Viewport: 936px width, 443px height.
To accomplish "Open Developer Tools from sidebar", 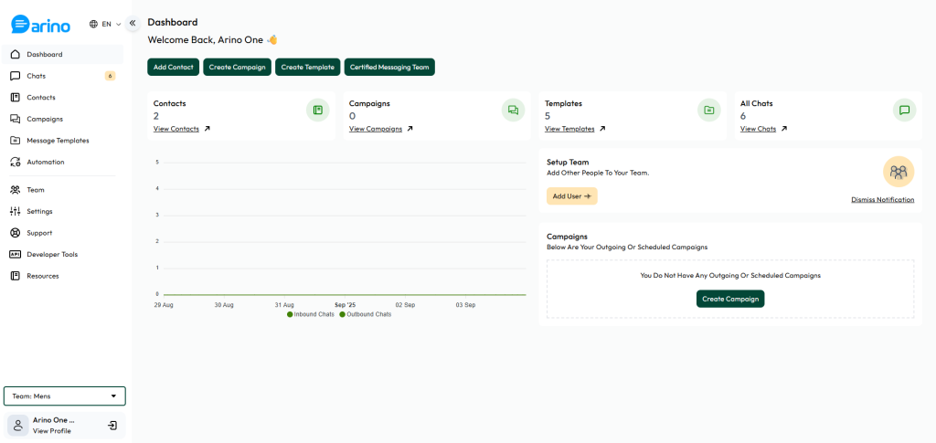I will 63,255.
